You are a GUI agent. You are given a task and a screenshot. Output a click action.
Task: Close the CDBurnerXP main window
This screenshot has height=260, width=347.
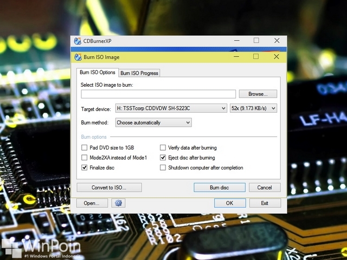277,41
